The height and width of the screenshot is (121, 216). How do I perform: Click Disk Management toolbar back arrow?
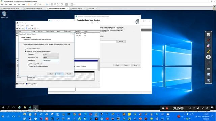coord(17,28)
